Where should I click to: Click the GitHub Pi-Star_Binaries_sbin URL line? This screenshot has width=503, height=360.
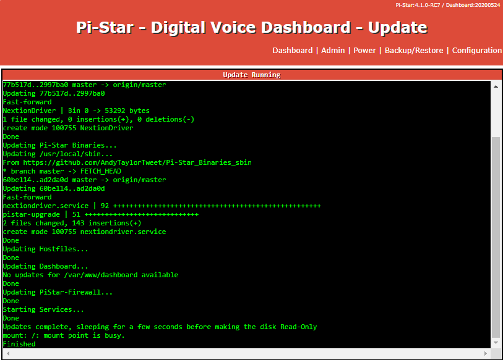coord(127,162)
